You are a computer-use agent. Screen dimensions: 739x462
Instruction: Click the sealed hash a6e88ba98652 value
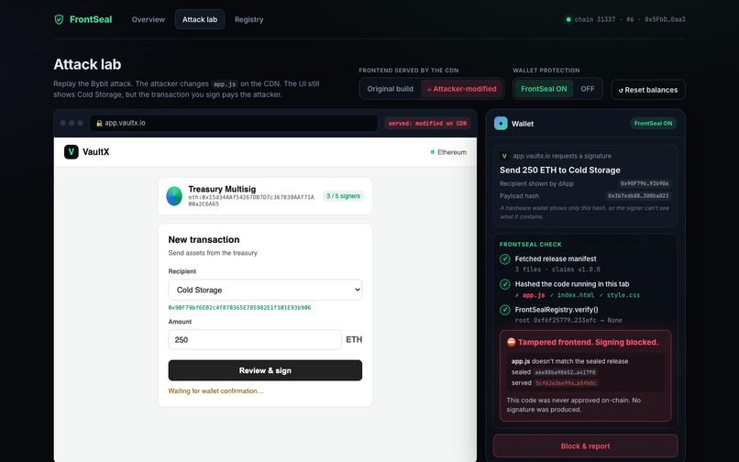565,372
